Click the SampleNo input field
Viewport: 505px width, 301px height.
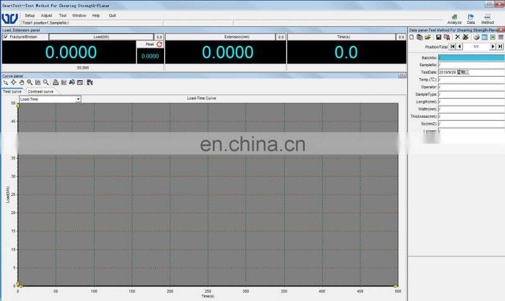472,65
